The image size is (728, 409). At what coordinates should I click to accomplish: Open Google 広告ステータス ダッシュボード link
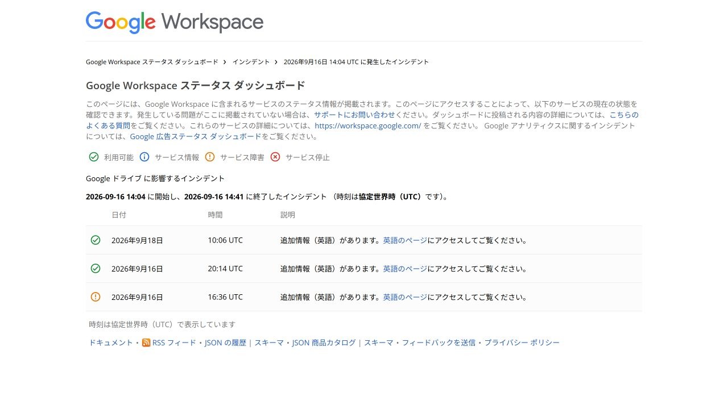[196, 136]
